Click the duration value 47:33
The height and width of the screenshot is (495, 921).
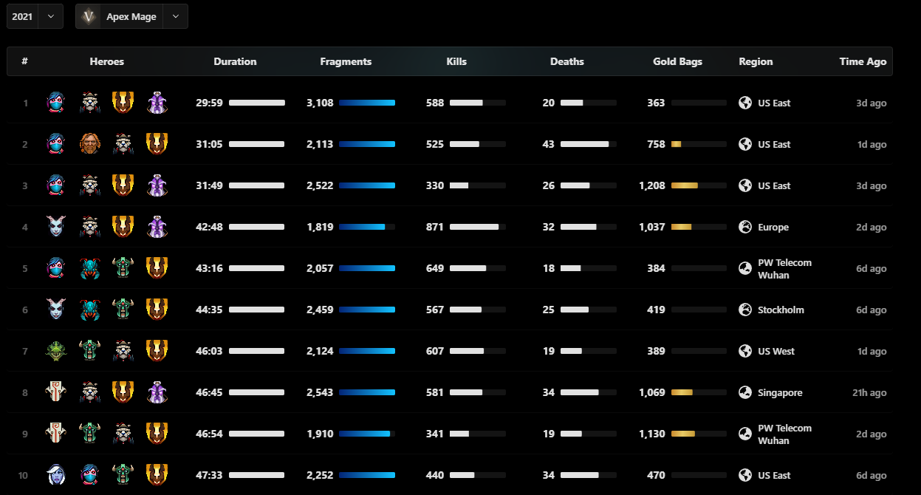click(x=209, y=475)
